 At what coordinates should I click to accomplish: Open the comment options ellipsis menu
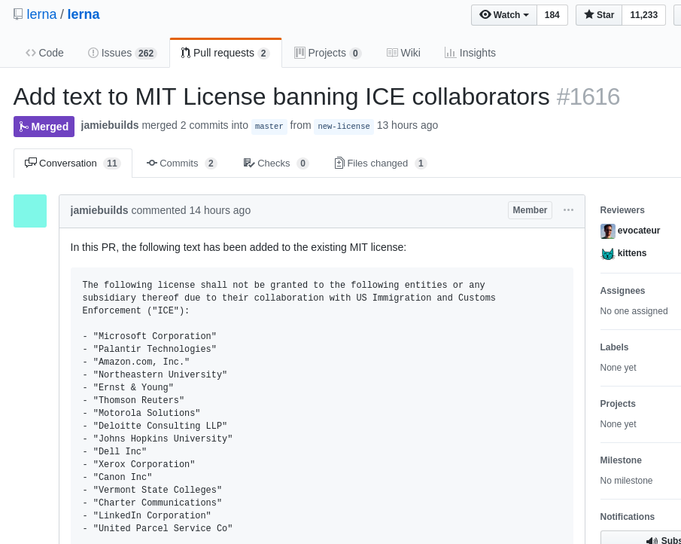point(569,210)
